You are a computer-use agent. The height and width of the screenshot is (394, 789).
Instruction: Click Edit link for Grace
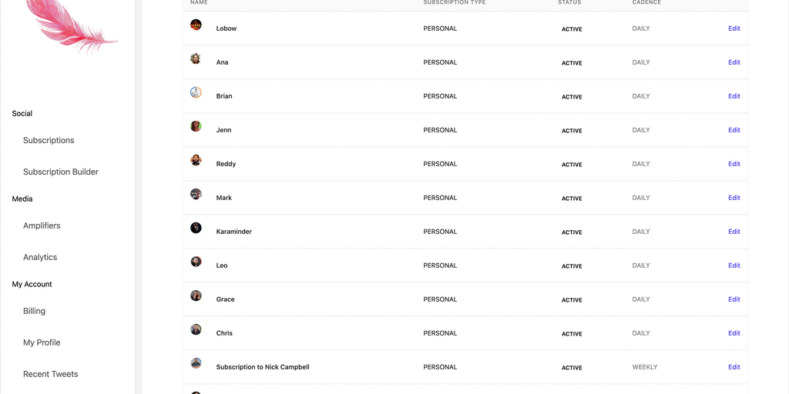pyautogui.click(x=734, y=299)
